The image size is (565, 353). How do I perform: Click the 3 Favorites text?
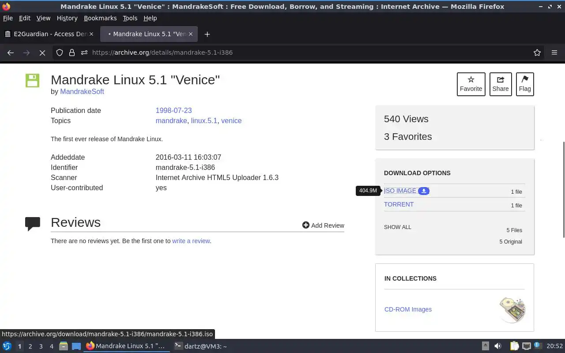point(408,137)
